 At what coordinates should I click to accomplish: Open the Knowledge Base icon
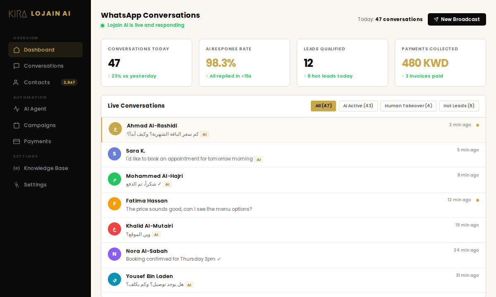[x=16, y=168]
